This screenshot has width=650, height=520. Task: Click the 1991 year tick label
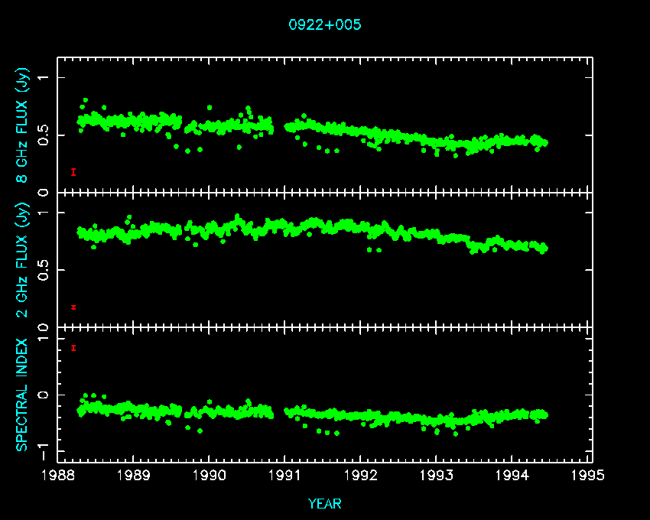tap(285, 476)
